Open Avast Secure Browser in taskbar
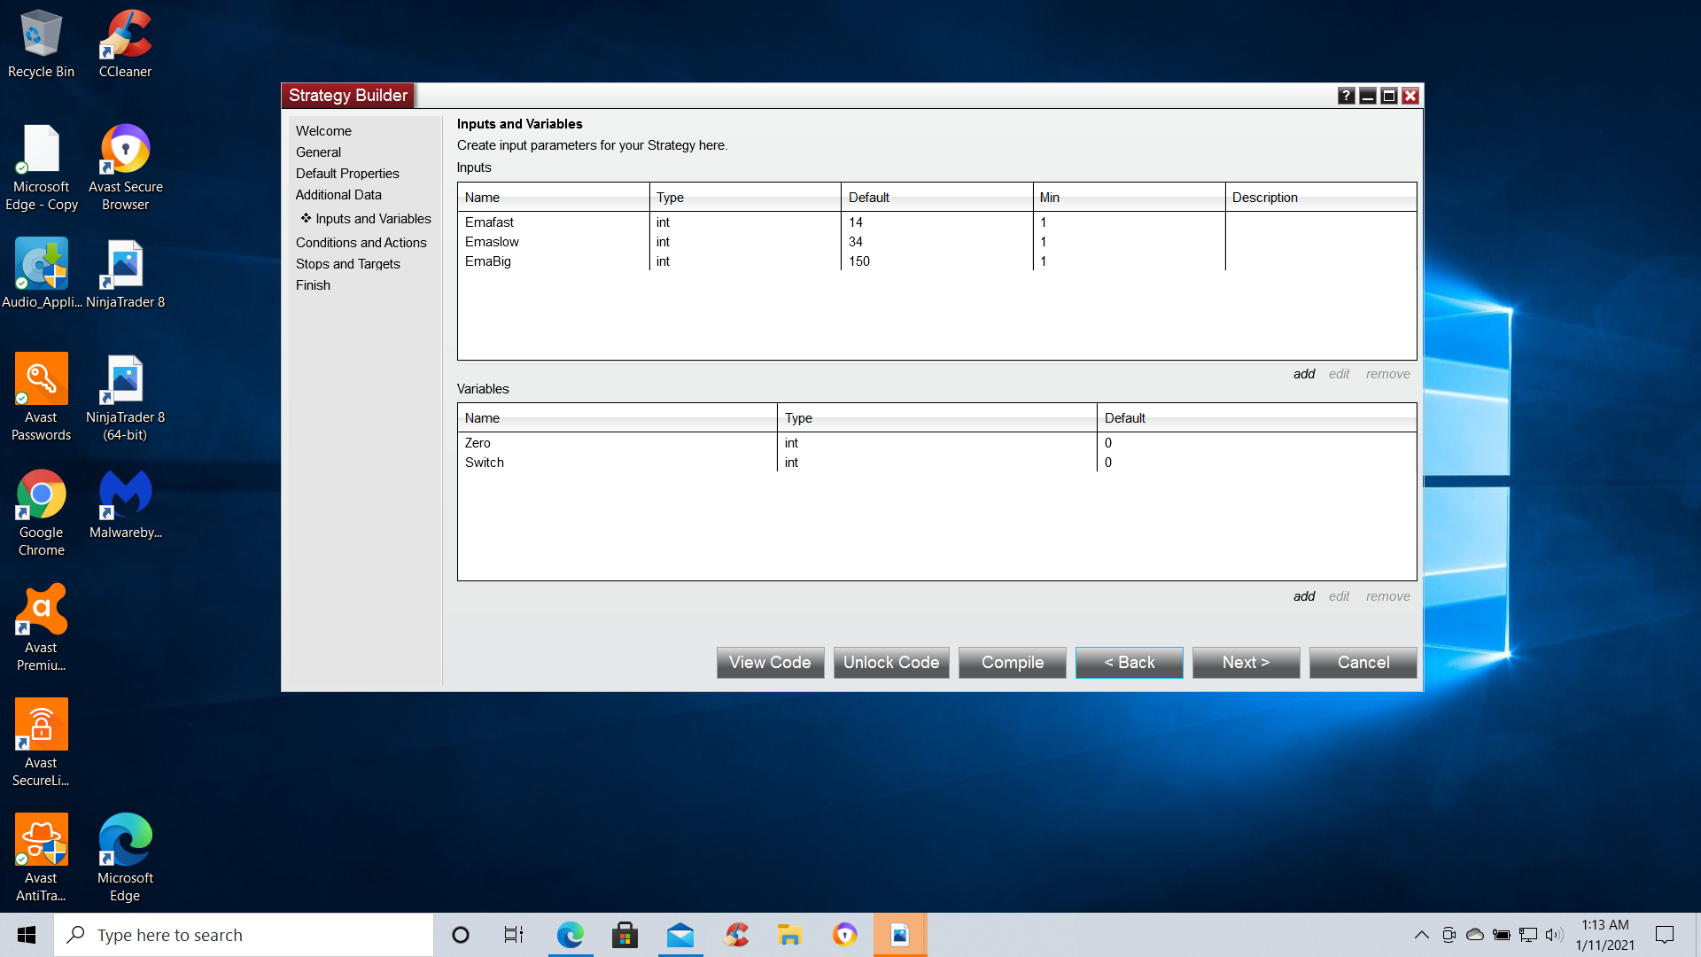Screen dimensions: 1701x957 845,935
